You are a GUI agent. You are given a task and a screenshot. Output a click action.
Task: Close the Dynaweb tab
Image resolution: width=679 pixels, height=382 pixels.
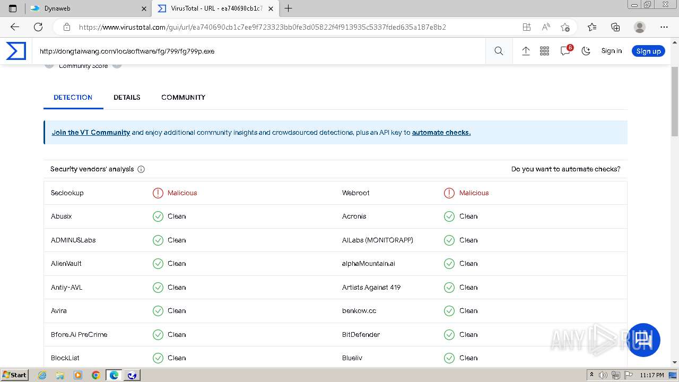(x=144, y=8)
